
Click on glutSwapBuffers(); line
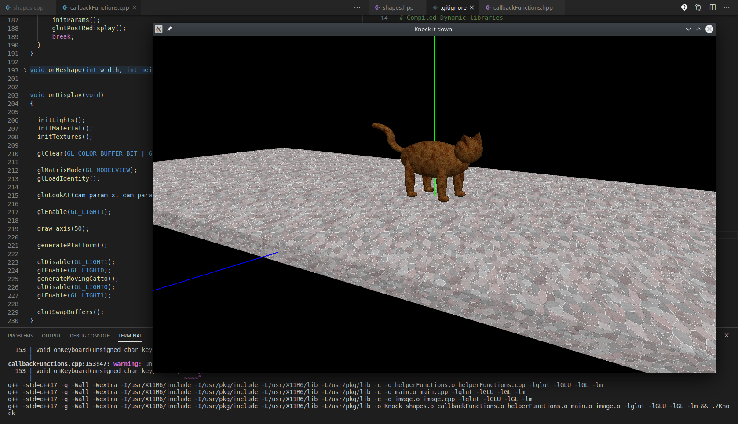pyautogui.click(x=70, y=312)
